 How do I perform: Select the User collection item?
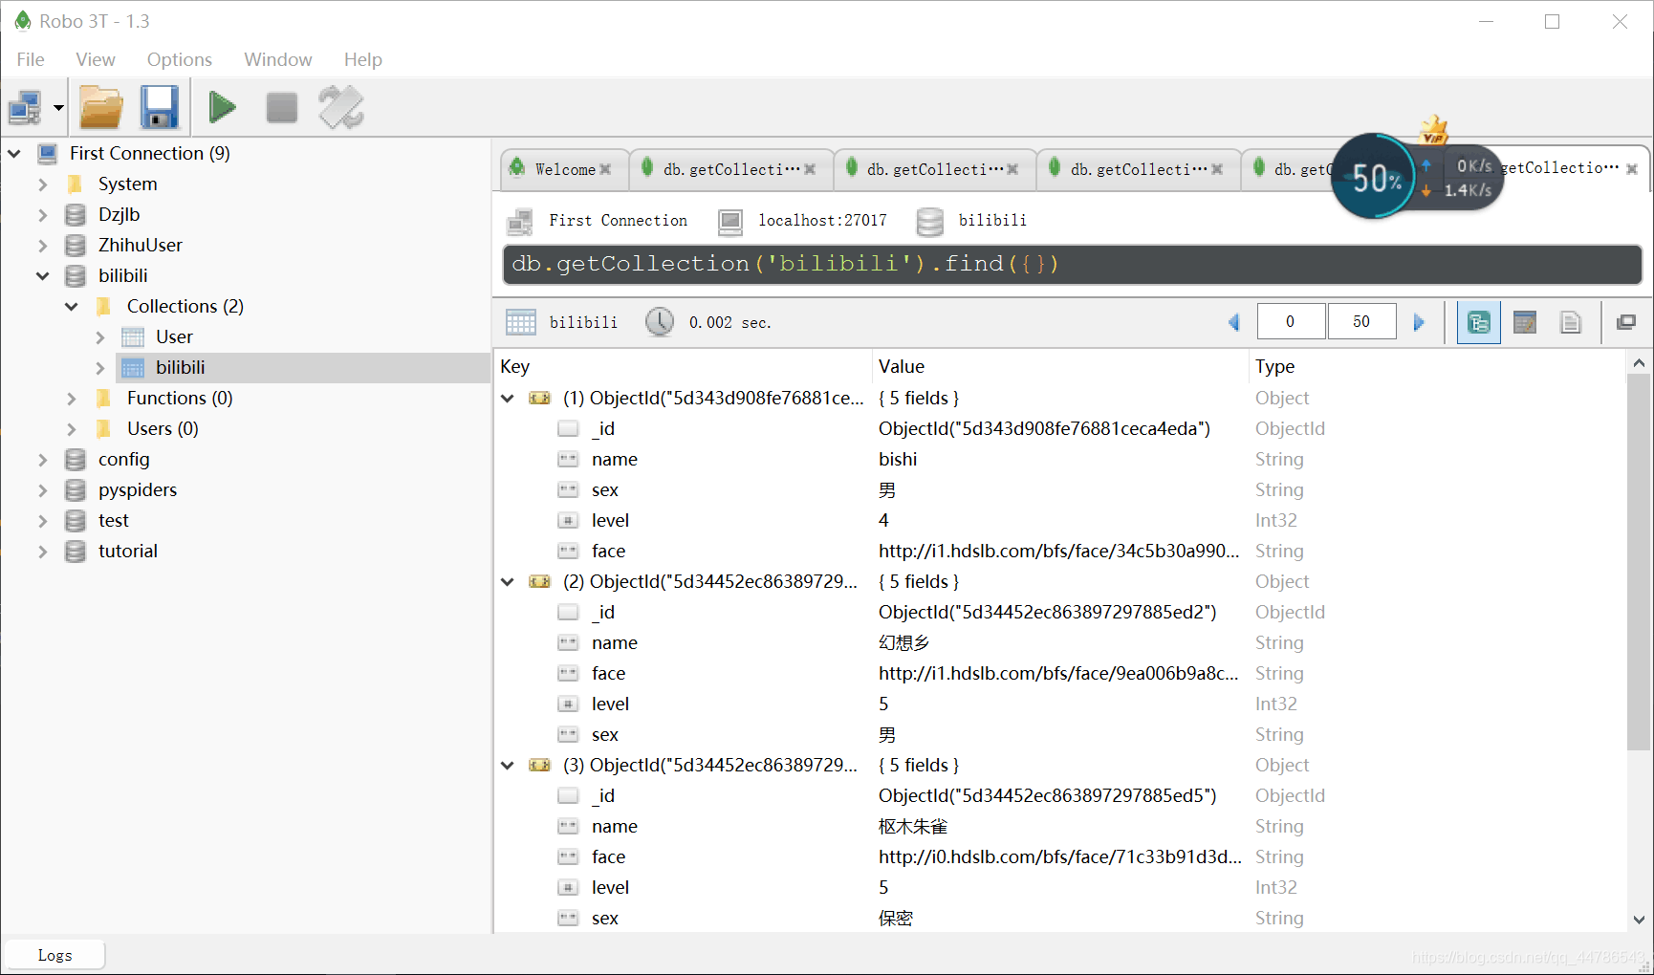click(x=174, y=336)
